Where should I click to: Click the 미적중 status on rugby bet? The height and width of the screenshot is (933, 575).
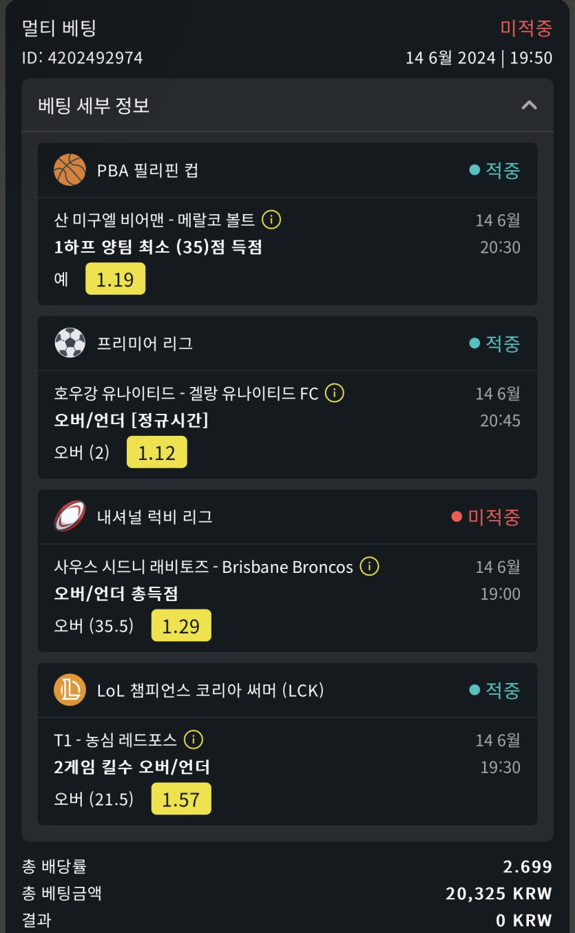[x=493, y=516]
